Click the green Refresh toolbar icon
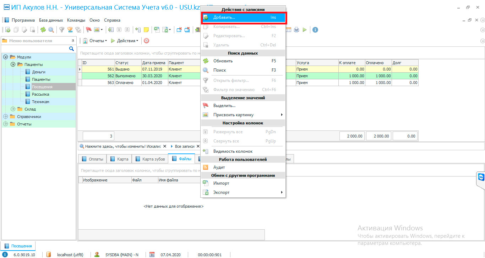 [x=43, y=30]
